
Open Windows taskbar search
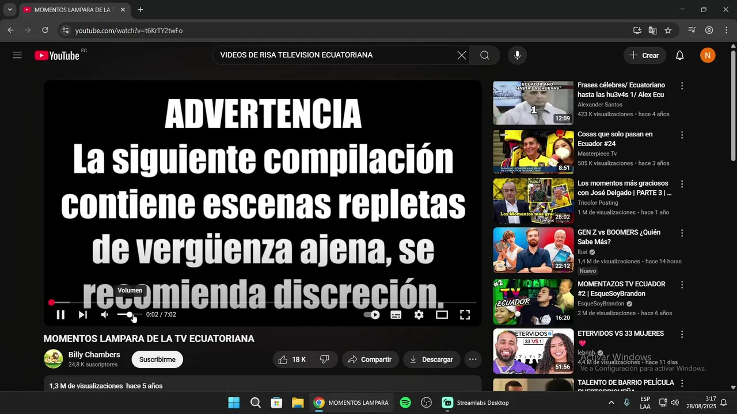256,402
